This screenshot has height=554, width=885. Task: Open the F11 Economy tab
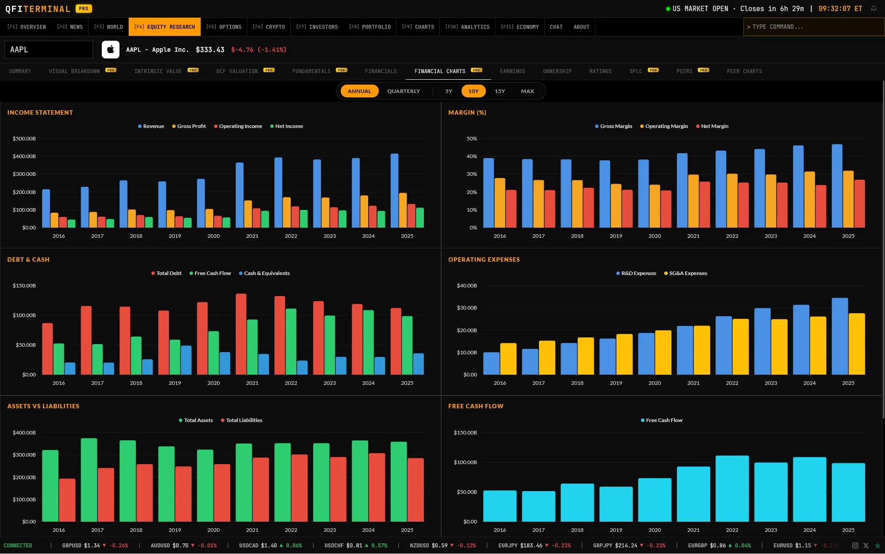coord(520,27)
